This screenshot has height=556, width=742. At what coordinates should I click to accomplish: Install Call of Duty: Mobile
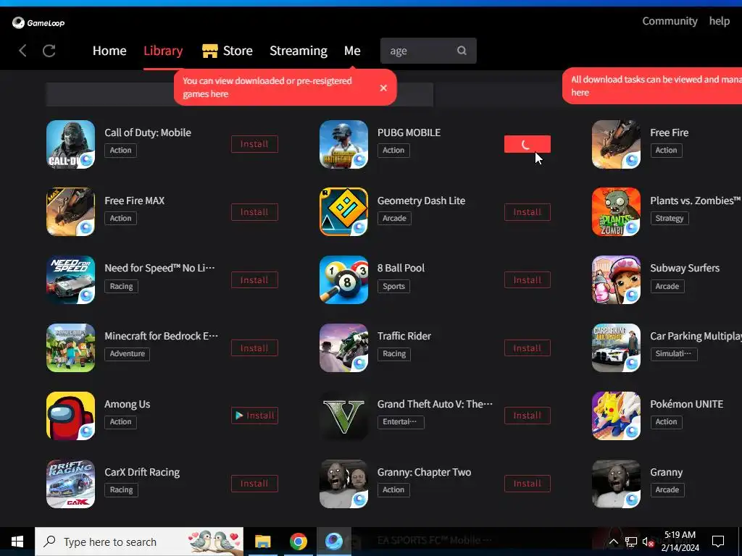pyautogui.click(x=254, y=144)
